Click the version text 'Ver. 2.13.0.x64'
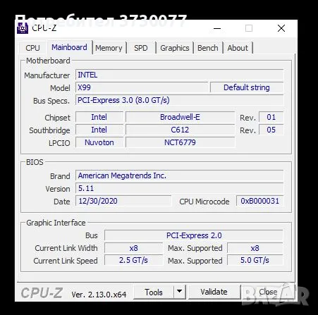Viewport: 318px width, 315px height. click(x=99, y=295)
